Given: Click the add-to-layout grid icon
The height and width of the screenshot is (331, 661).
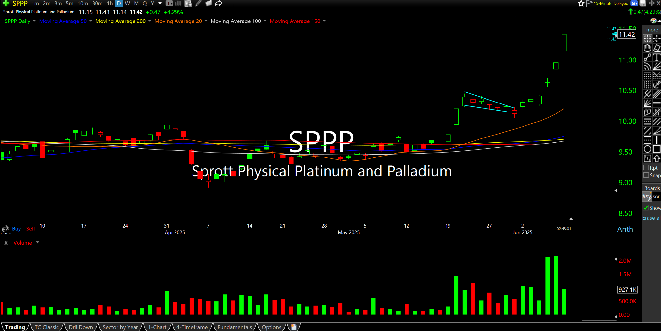Looking at the screenshot, I should click(x=188, y=3).
